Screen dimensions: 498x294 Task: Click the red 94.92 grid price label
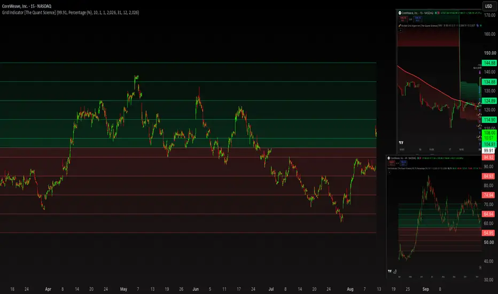[x=488, y=157]
